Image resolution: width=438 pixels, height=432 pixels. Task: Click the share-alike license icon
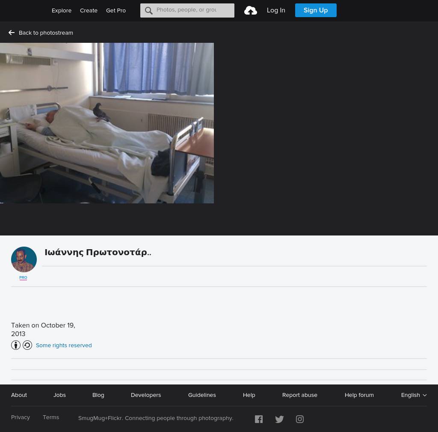coord(27,345)
